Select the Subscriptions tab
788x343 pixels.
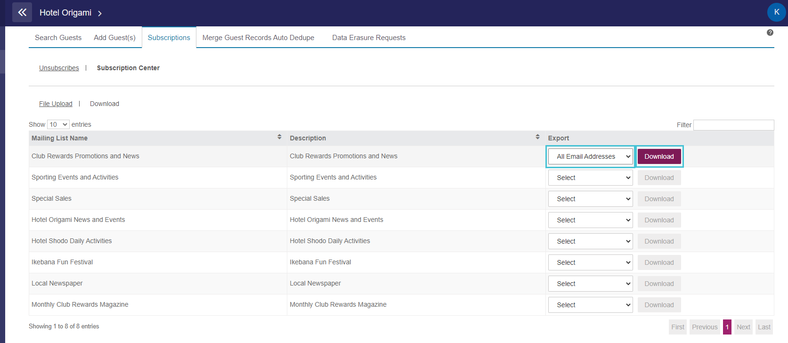coord(169,38)
